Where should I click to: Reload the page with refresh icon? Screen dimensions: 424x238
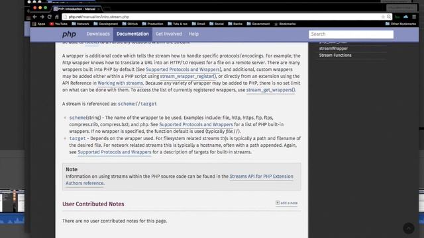click(50, 17)
